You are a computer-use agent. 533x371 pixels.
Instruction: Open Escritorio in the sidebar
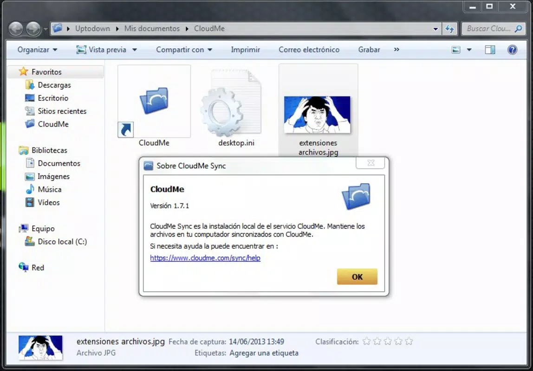(x=53, y=98)
